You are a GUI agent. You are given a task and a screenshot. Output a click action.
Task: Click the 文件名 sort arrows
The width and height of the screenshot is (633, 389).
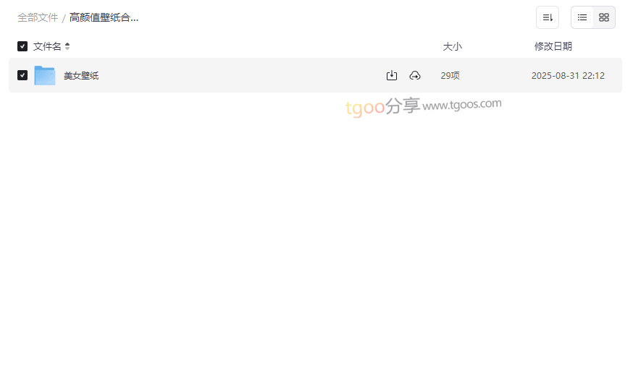(x=67, y=46)
